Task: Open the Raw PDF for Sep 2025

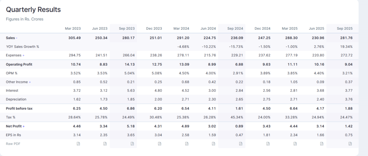Action: click(x=350, y=143)
